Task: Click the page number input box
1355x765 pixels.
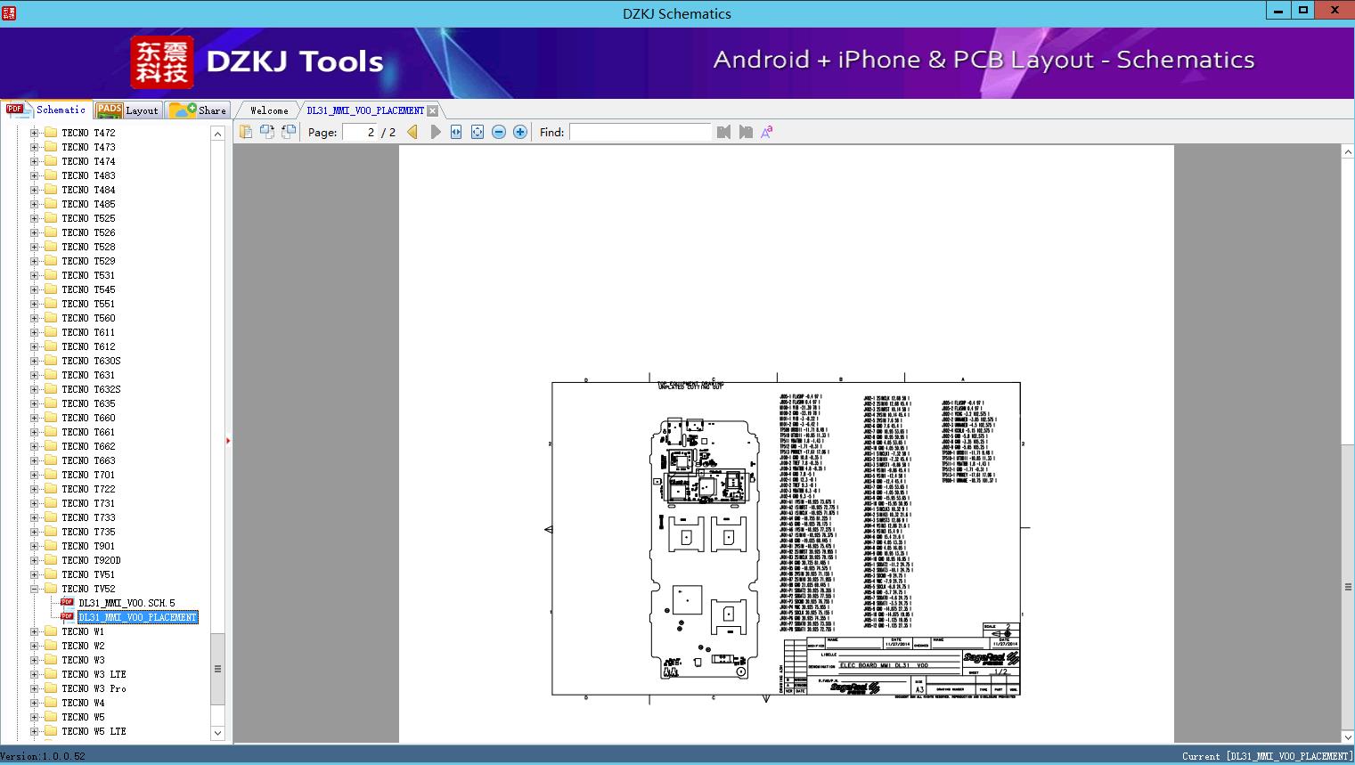Action: [361, 132]
